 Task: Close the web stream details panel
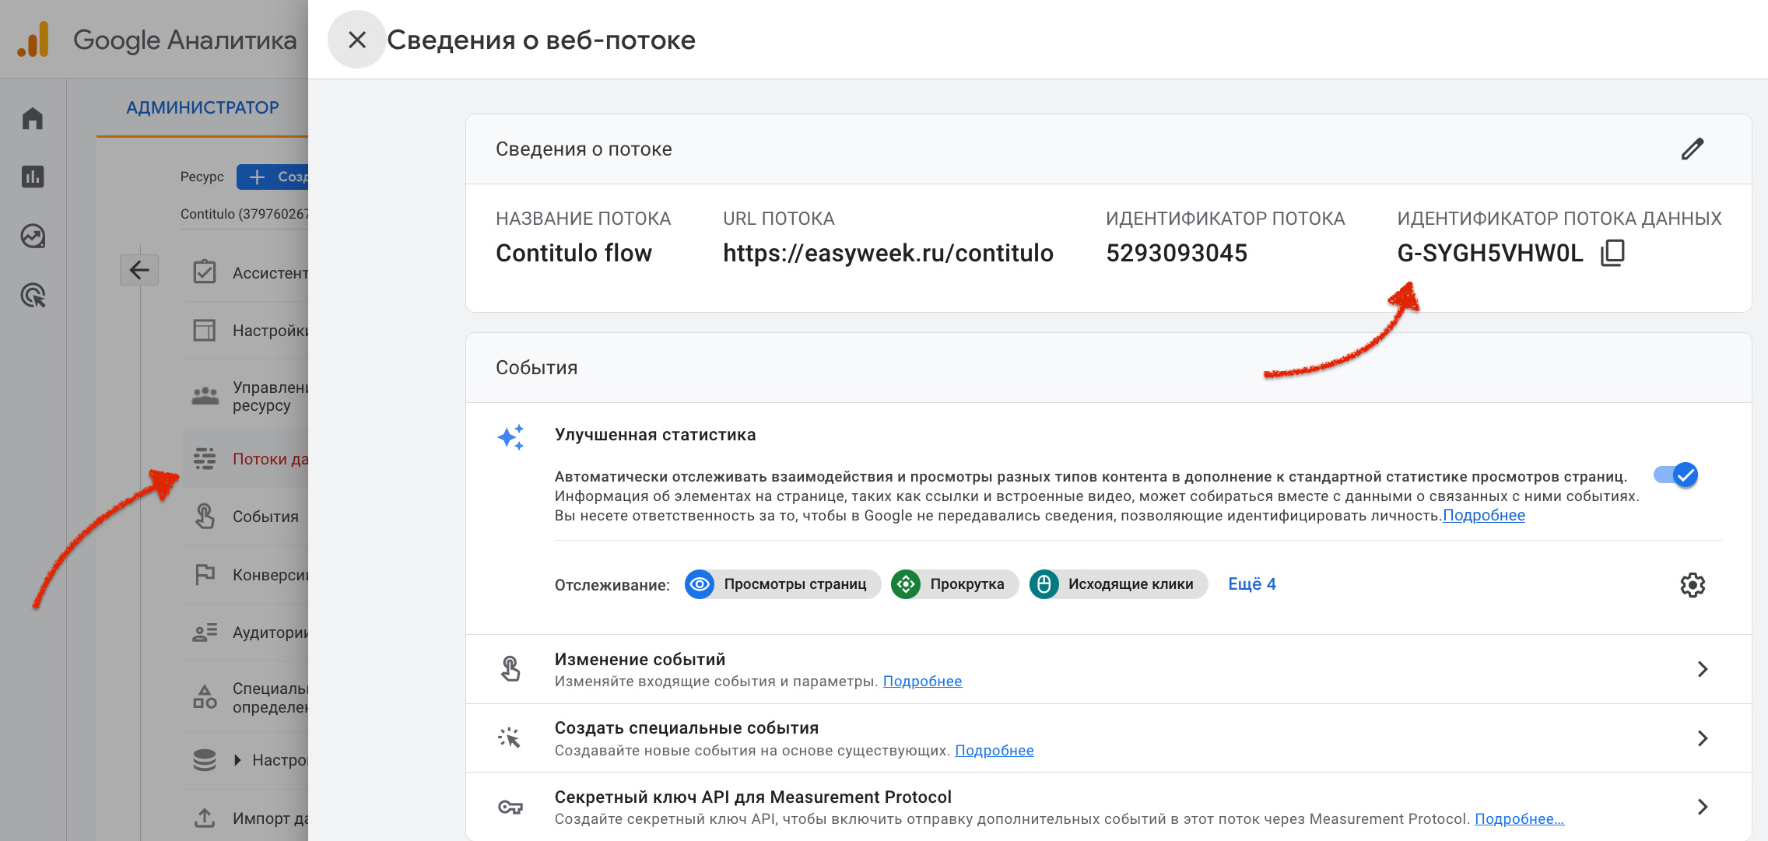click(x=356, y=40)
